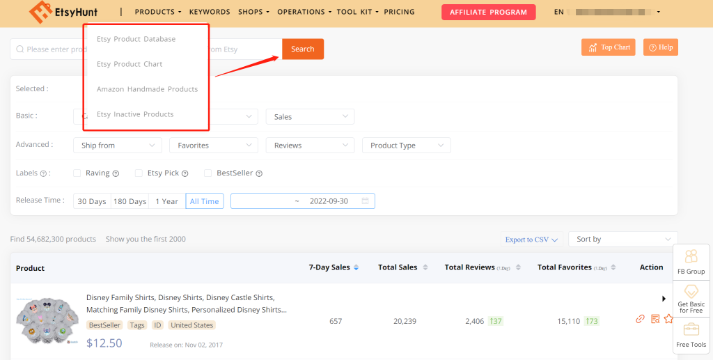Click the United States tag on product
Screen dimensions: 713x360
point(192,325)
